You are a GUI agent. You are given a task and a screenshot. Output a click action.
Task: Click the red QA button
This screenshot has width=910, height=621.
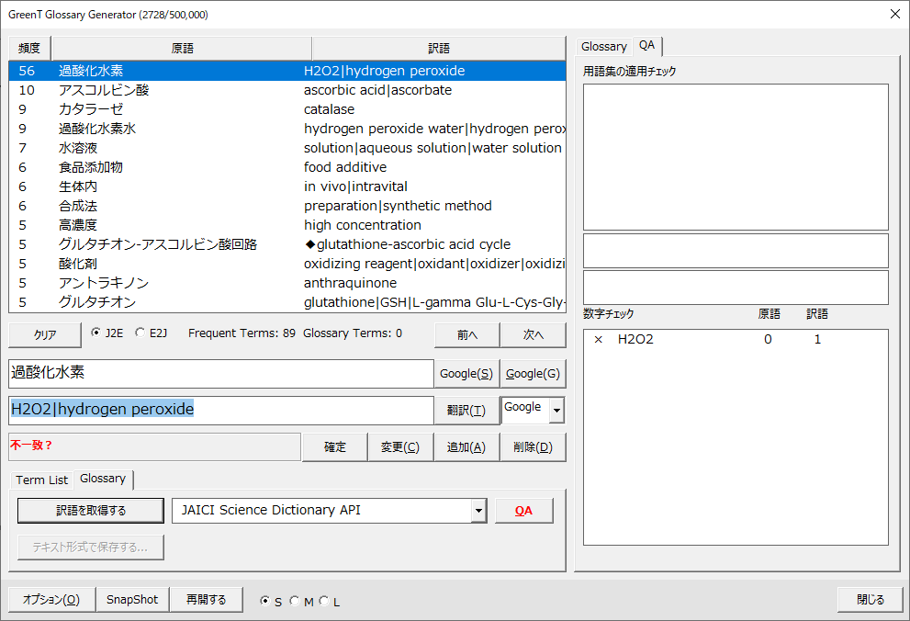point(523,511)
